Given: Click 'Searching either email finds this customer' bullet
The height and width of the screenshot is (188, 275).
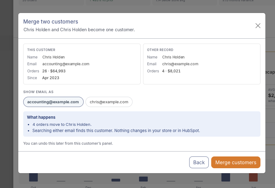Looking at the screenshot, I should tap(116, 130).
